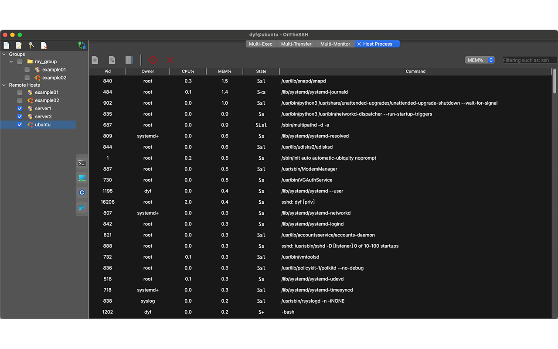The width and height of the screenshot is (558, 349).
Task: Click the red prohibition sign to signal a process
Action: tap(153, 60)
